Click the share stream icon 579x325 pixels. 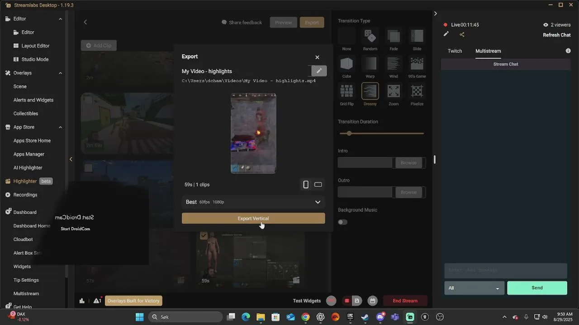462,34
